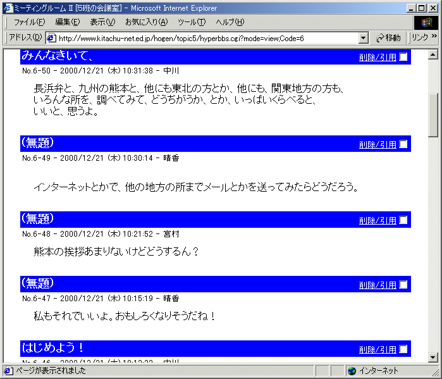Click the みんなきいて、 post title

(x=57, y=56)
